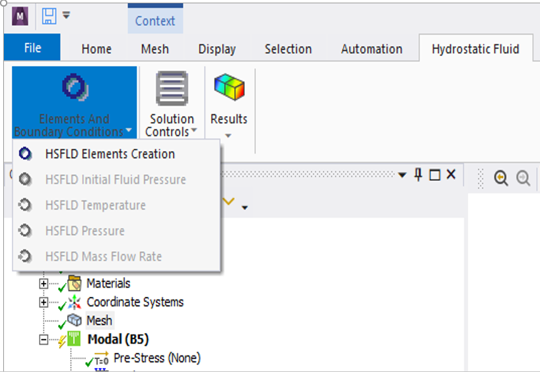Click the Save icon in quick access toolbar
540x372 pixels.
[50, 16]
